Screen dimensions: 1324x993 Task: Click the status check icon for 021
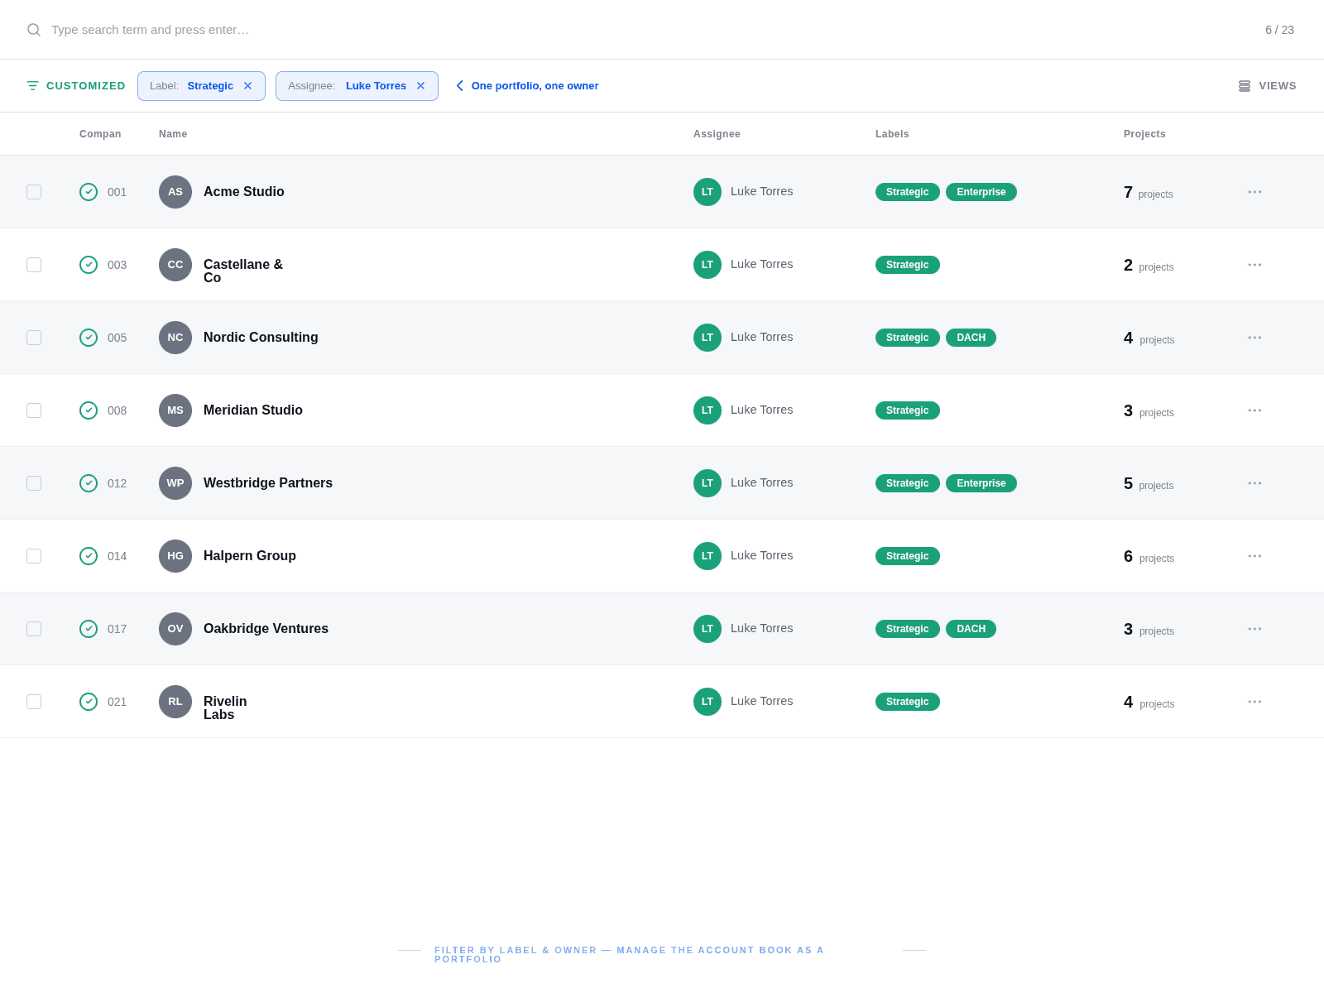tap(89, 702)
